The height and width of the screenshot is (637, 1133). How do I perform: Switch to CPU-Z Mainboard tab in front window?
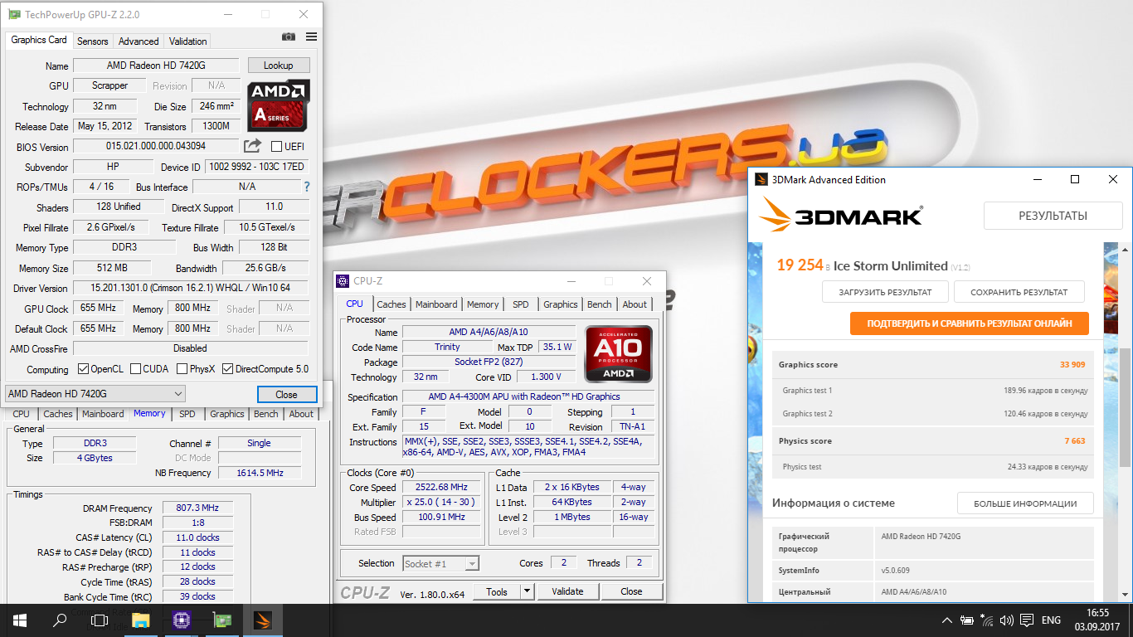(436, 304)
